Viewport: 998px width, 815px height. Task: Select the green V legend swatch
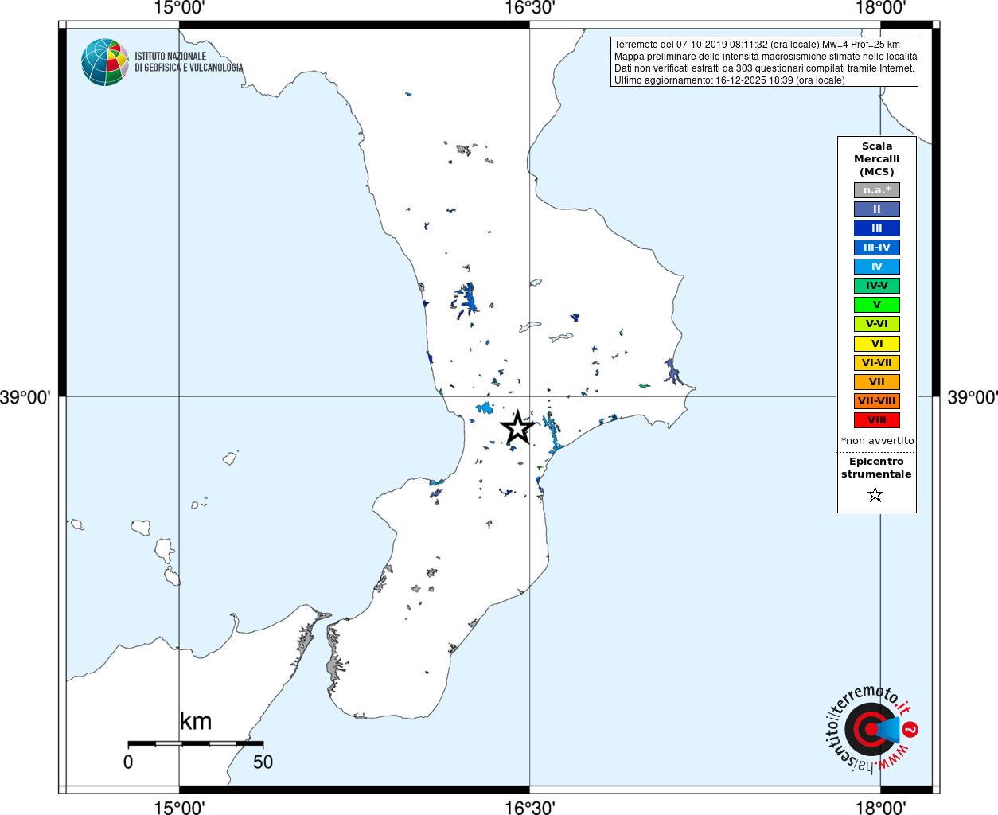pyautogui.click(x=877, y=305)
